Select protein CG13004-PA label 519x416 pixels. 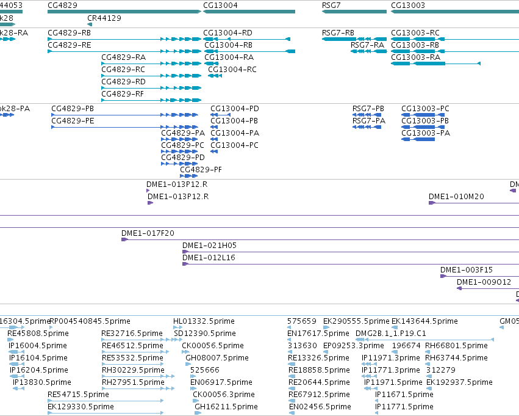point(235,133)
